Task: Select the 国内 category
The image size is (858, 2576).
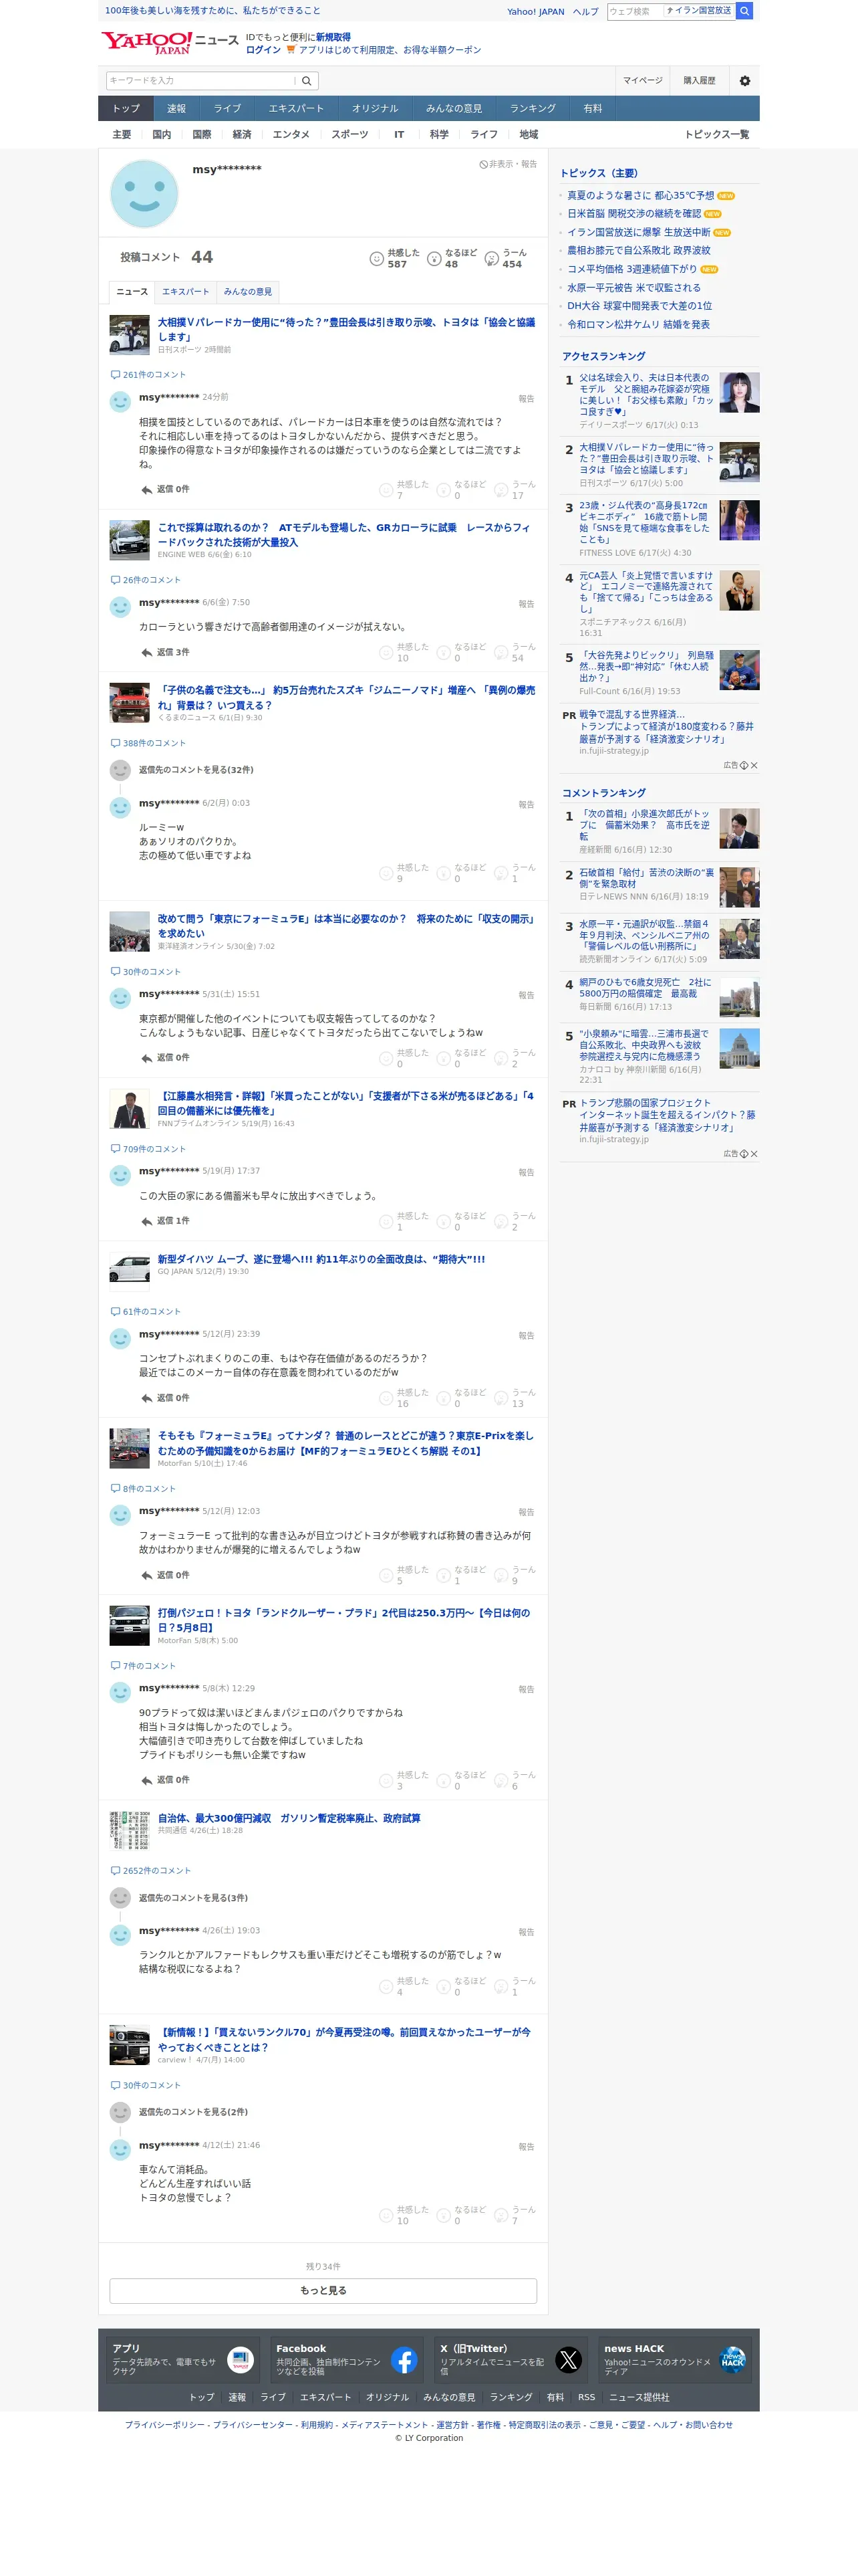Action: pyautogui.click(x=161, y=135)
